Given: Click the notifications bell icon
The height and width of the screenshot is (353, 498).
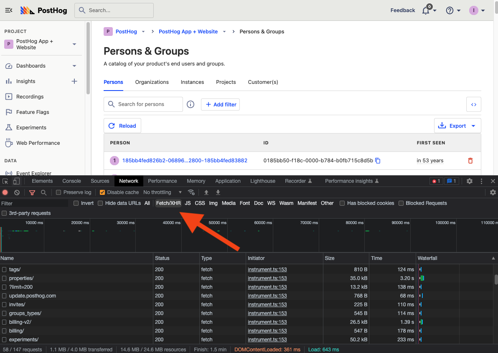Looking at the screenshot, I should (426, 11).
